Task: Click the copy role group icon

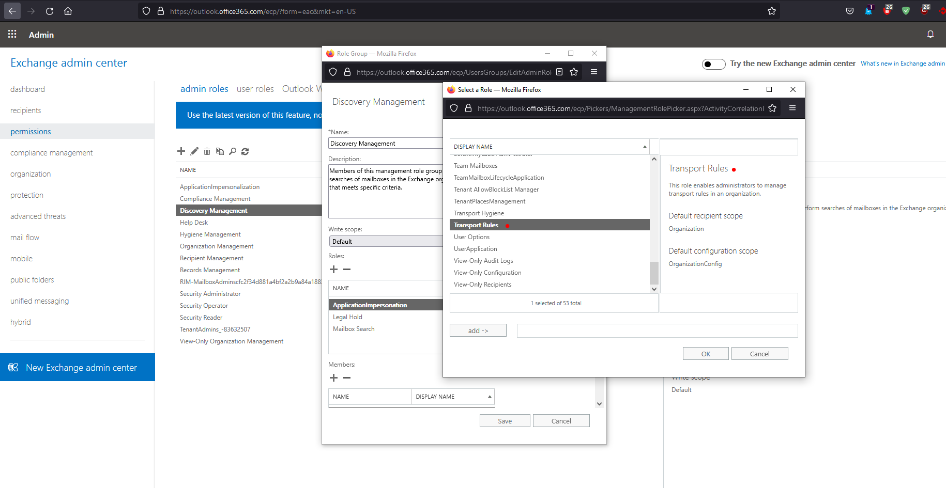Action: point(220,151)
